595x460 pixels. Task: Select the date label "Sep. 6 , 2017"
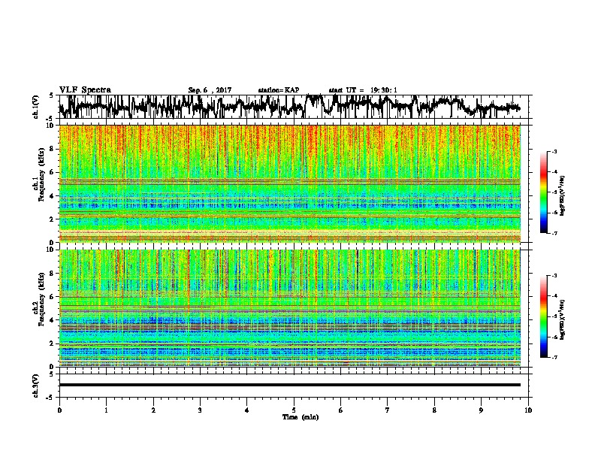(x=210, y=90)
